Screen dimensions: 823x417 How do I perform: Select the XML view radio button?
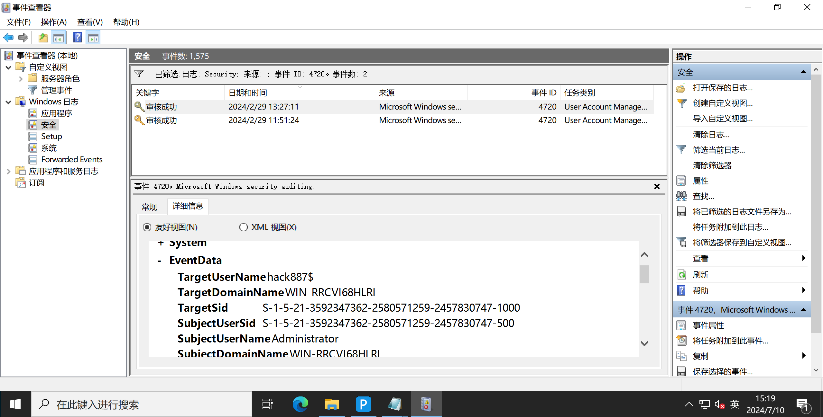(x=244, y=227)
